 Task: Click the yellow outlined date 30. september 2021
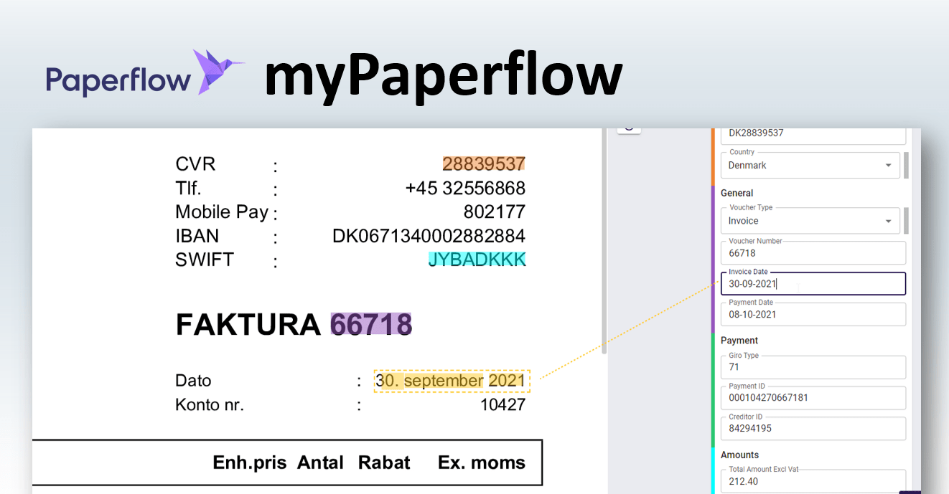(x=451, y=381)
